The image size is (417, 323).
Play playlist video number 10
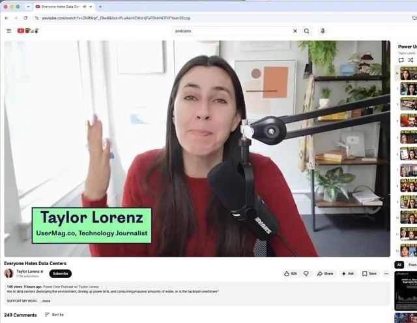409,218
